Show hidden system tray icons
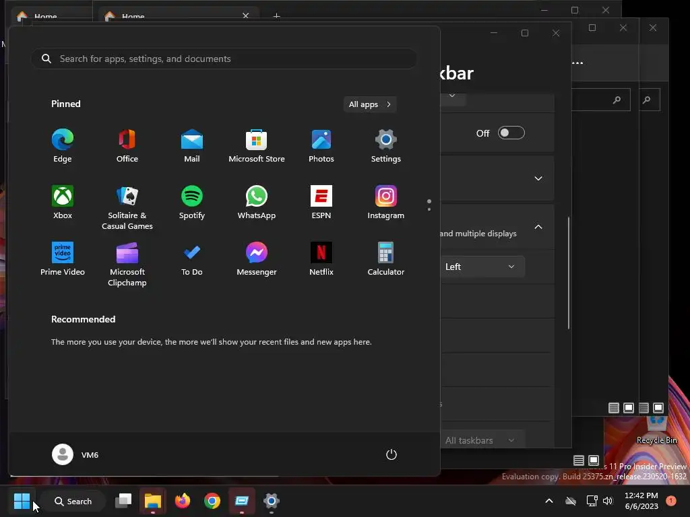This screenshot has height=517, width=690. [548, 501]
